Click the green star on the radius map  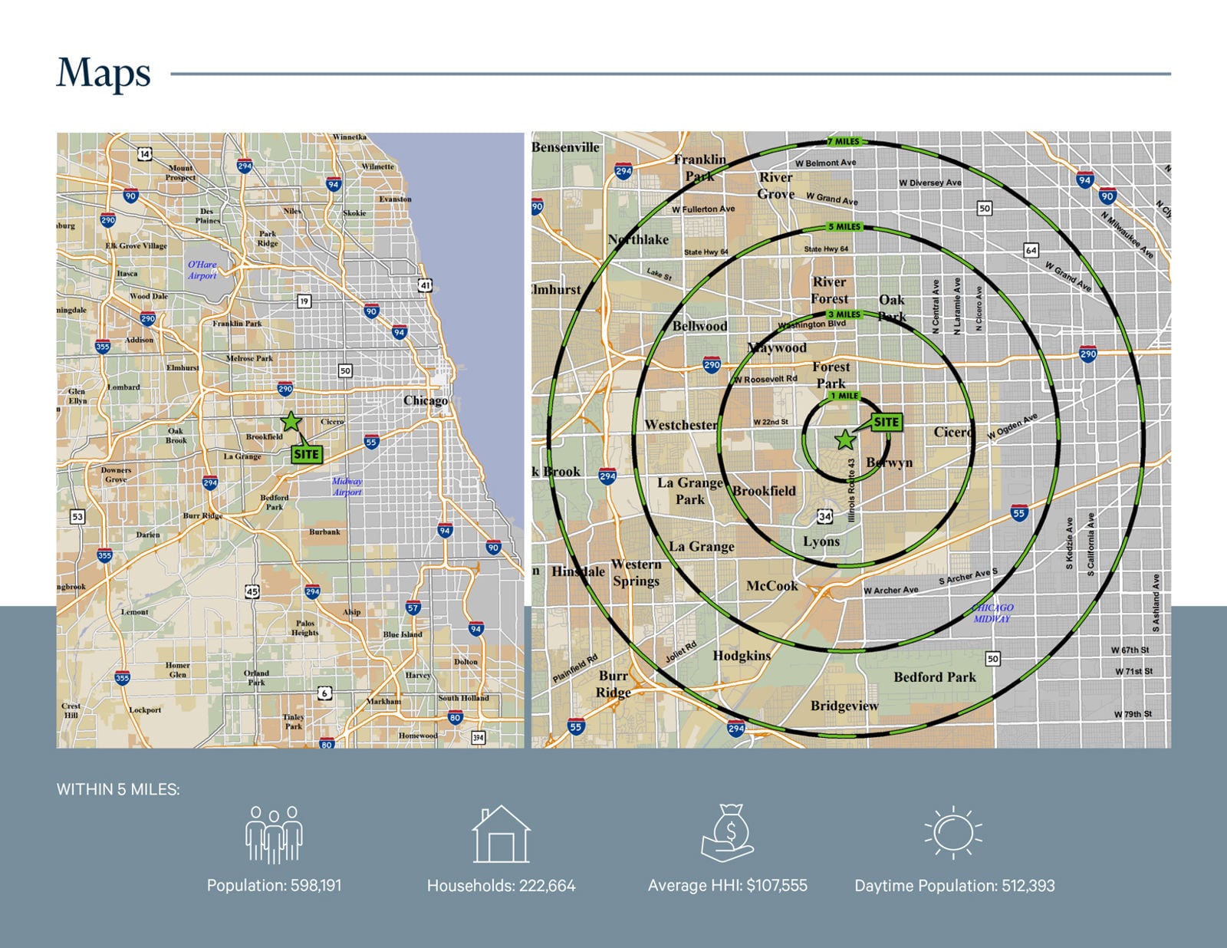845,439
